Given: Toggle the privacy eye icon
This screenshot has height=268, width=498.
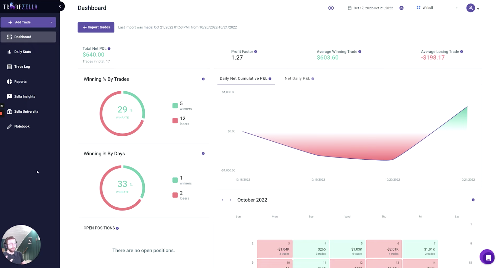Looking at the screenshot, I should (x=331, y=8).
